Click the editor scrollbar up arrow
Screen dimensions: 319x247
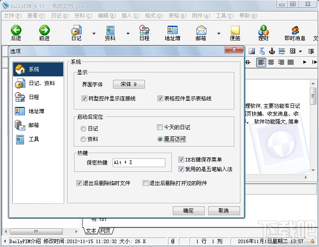313,83
